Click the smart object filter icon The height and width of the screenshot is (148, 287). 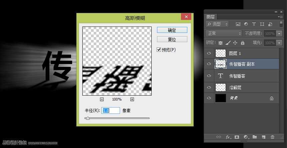pos(270,24)
